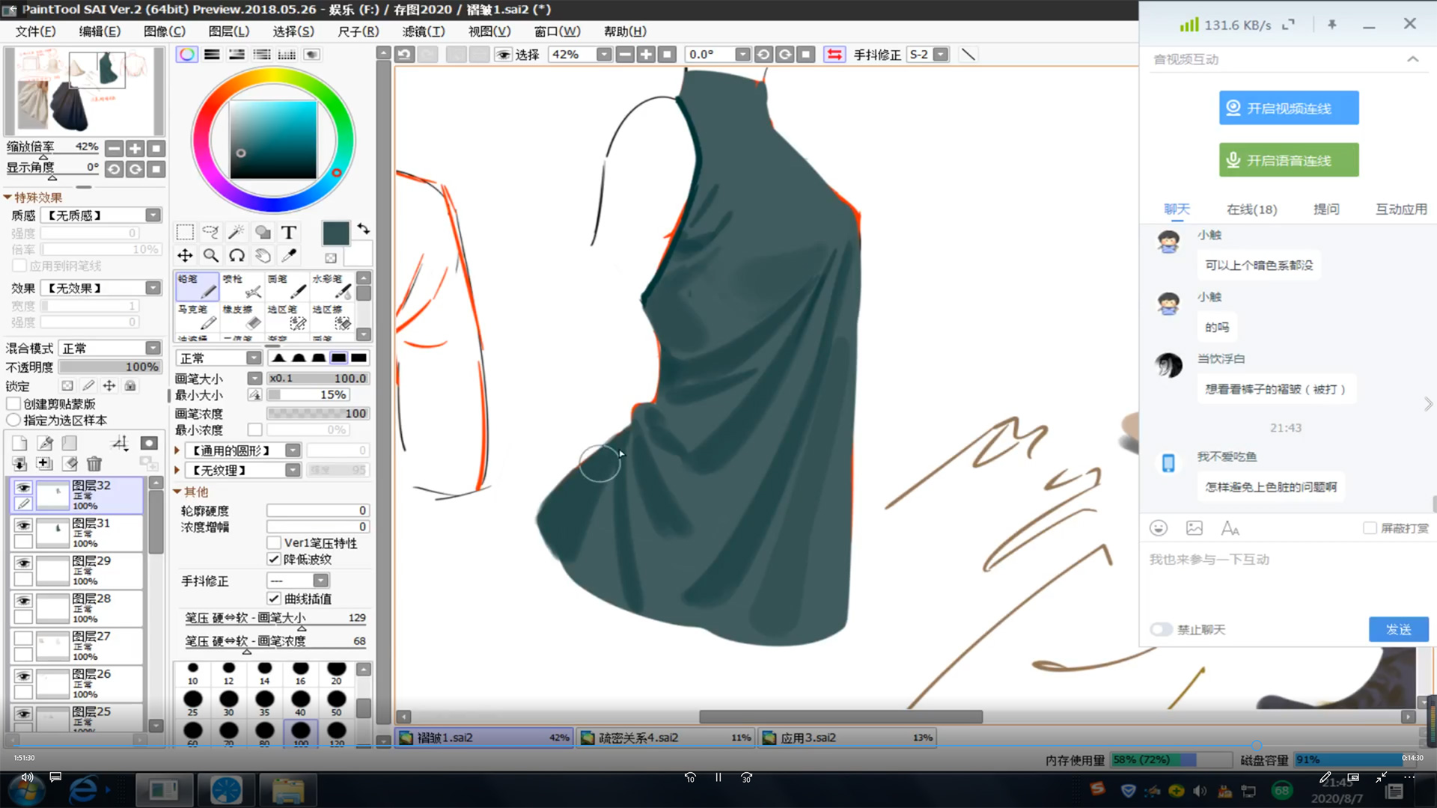The image size is (1437, 808).
Task: Enable 创建剪贴蒙版 clipping mask checkbox
Action: click(x=13, y=404)
